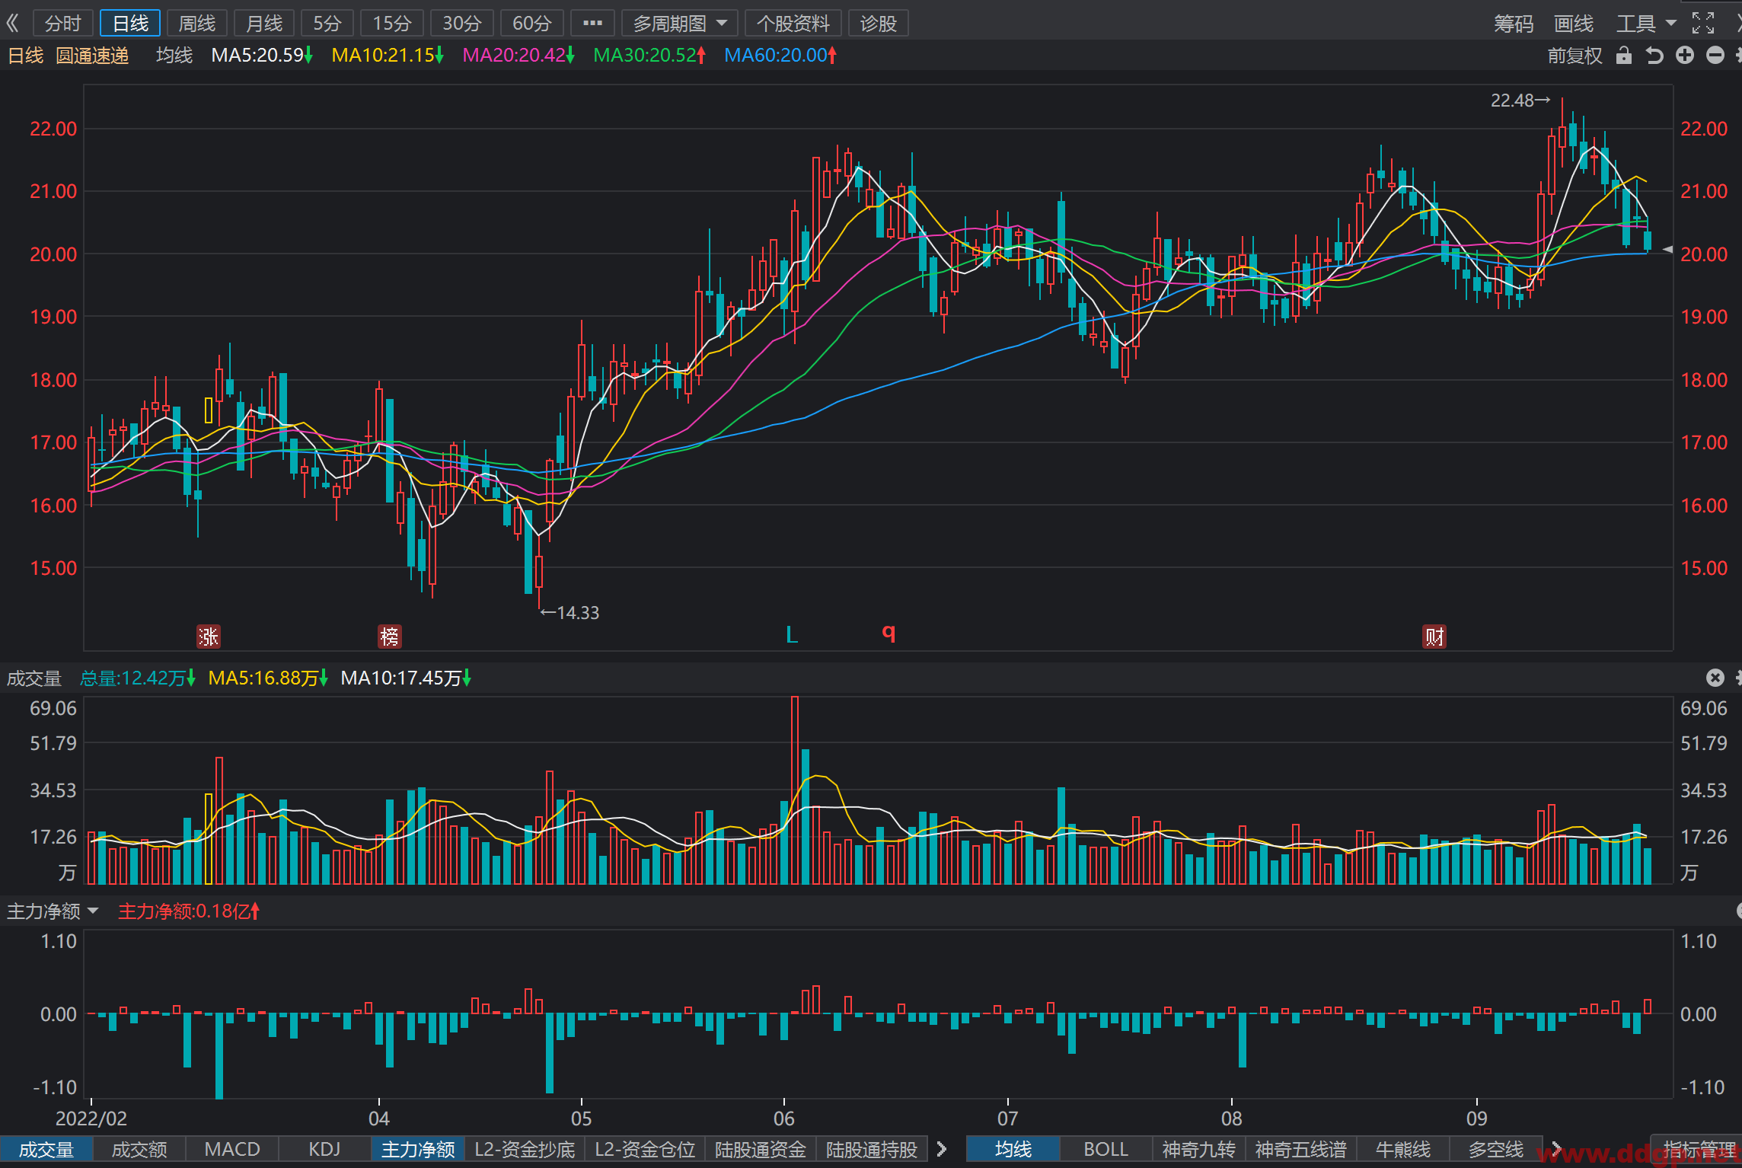Select 神奇五线谱 overlay tab

point(1301,1149)
